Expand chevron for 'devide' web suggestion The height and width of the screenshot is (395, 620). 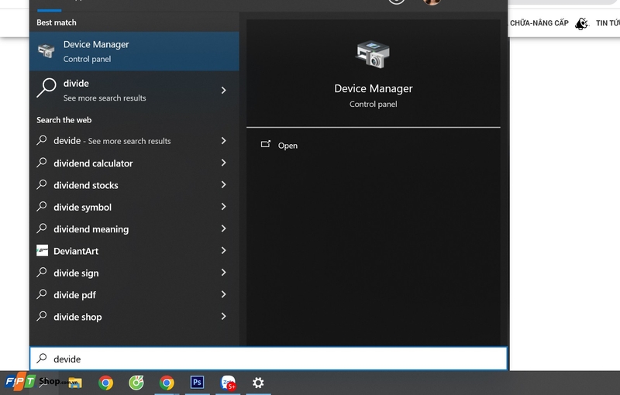click(223, 141)
